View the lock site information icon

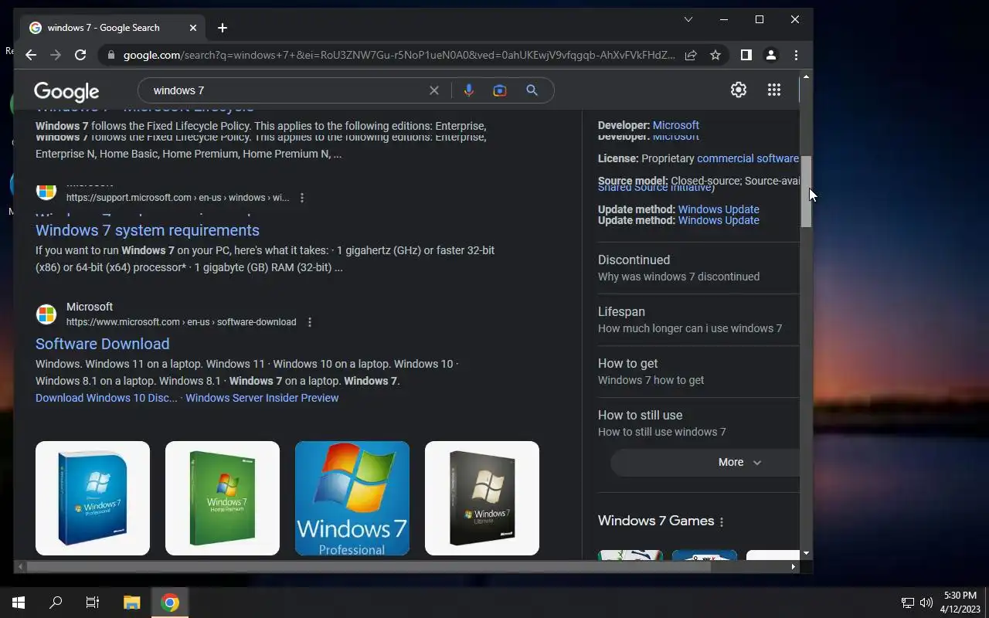(111, 55)
